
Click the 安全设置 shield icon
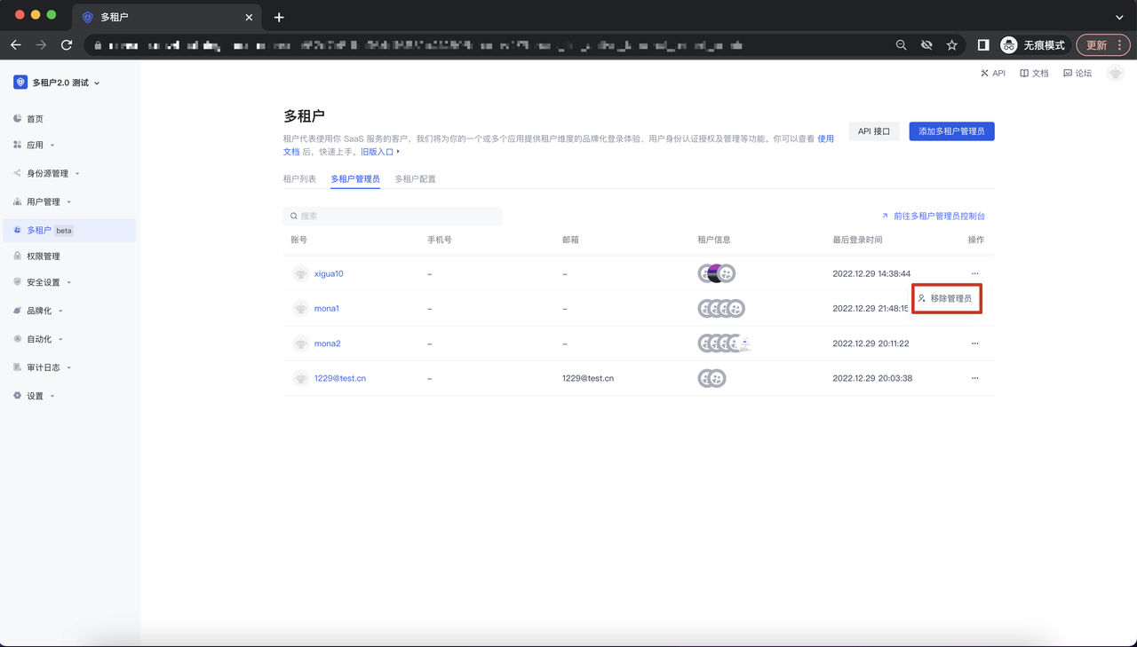coord(17,282)
